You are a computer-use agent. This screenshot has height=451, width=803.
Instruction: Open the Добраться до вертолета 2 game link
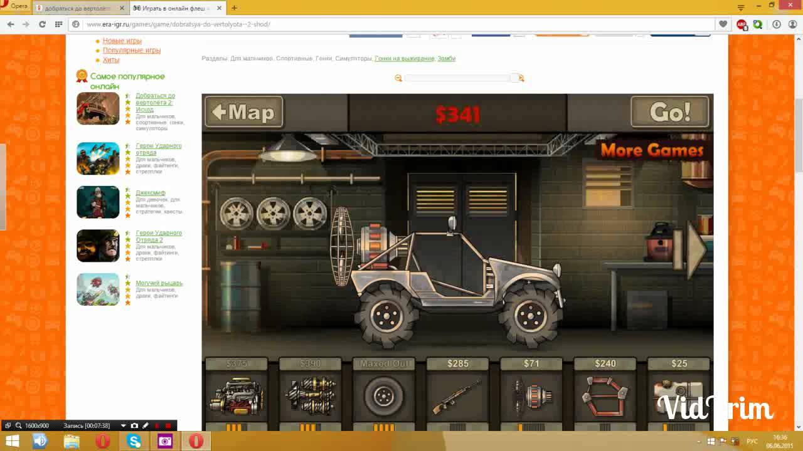[155, 103]
